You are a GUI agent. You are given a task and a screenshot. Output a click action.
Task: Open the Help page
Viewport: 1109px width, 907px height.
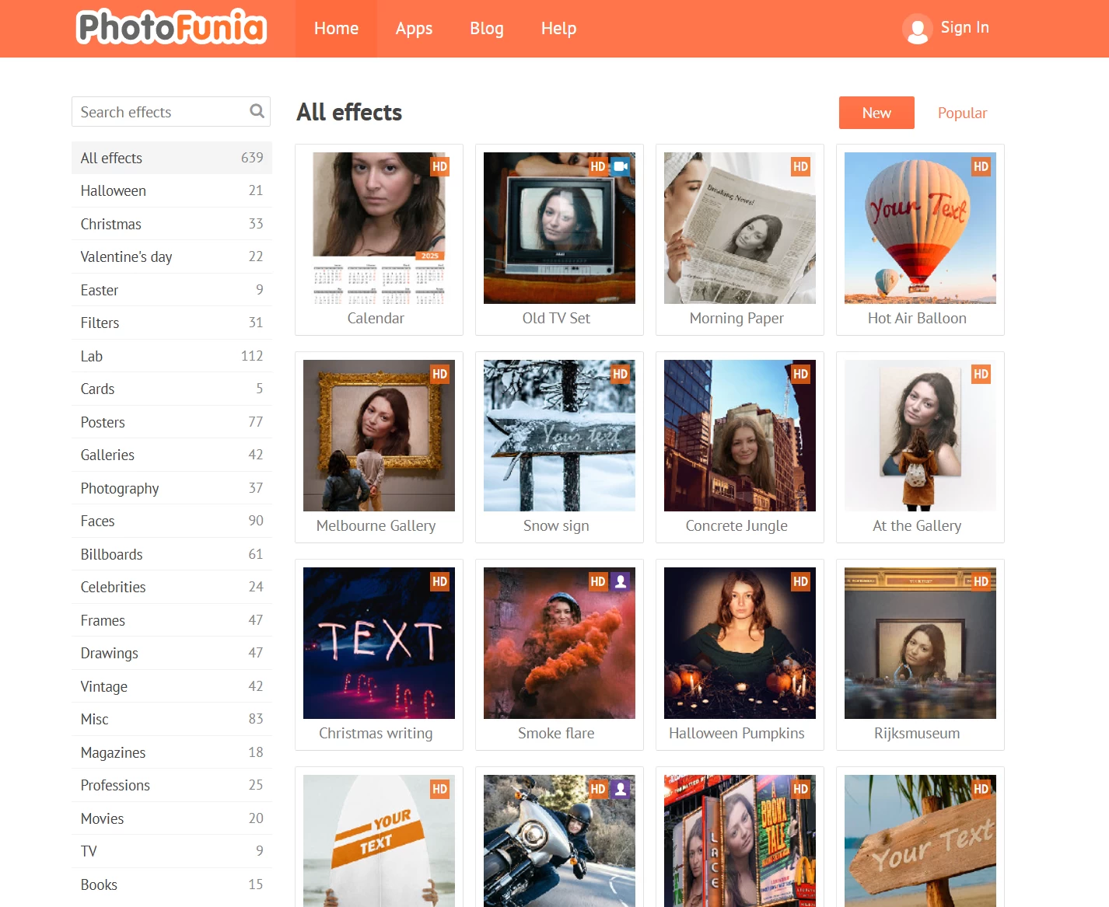click(558, 29)
